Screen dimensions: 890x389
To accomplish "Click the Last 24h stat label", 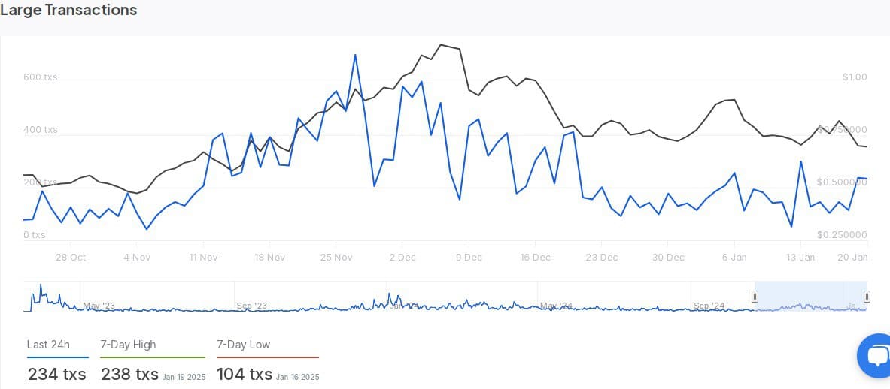I will pos(48,345).
